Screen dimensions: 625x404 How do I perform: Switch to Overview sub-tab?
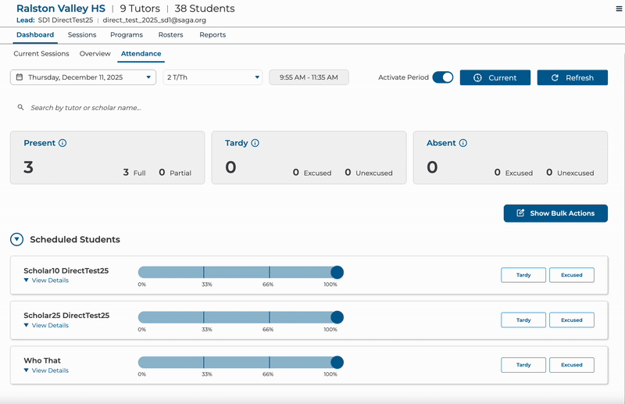pos(95,53)
